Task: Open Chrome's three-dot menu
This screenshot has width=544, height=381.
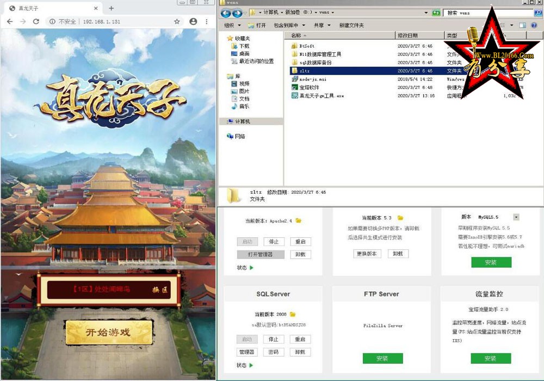Action: pos(206,22)
